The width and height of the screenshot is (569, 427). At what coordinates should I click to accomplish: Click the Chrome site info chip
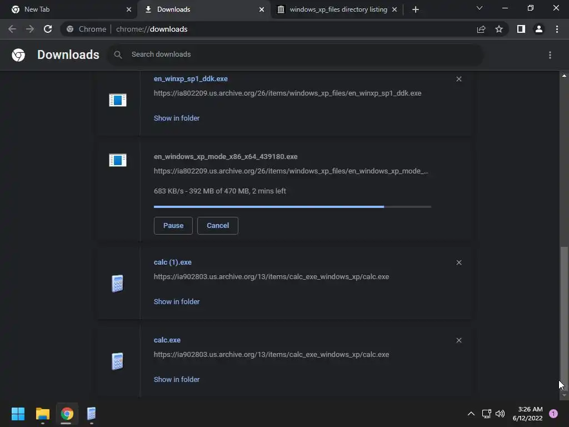(87, 29)
